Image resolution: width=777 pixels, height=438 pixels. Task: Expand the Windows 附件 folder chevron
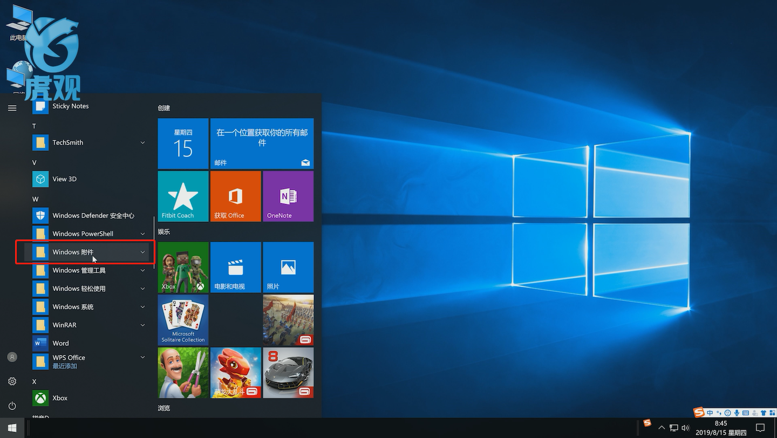pyautogui.click(x=142, y=252)
